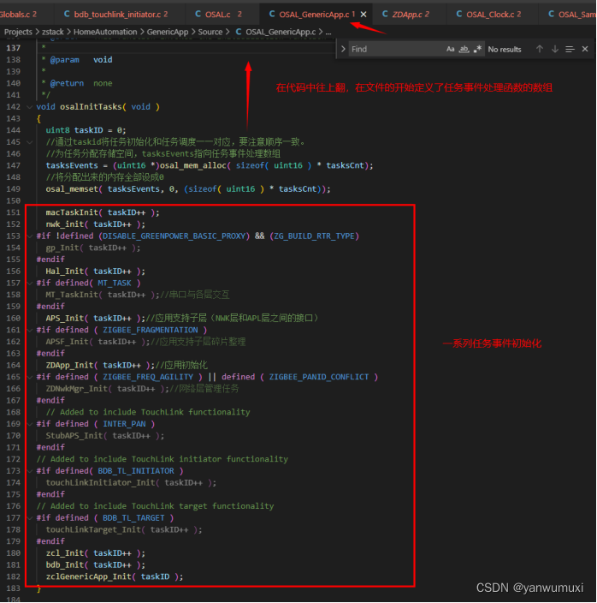Collapse the MT_TASK #if at line 157

[x=29, y=283]
